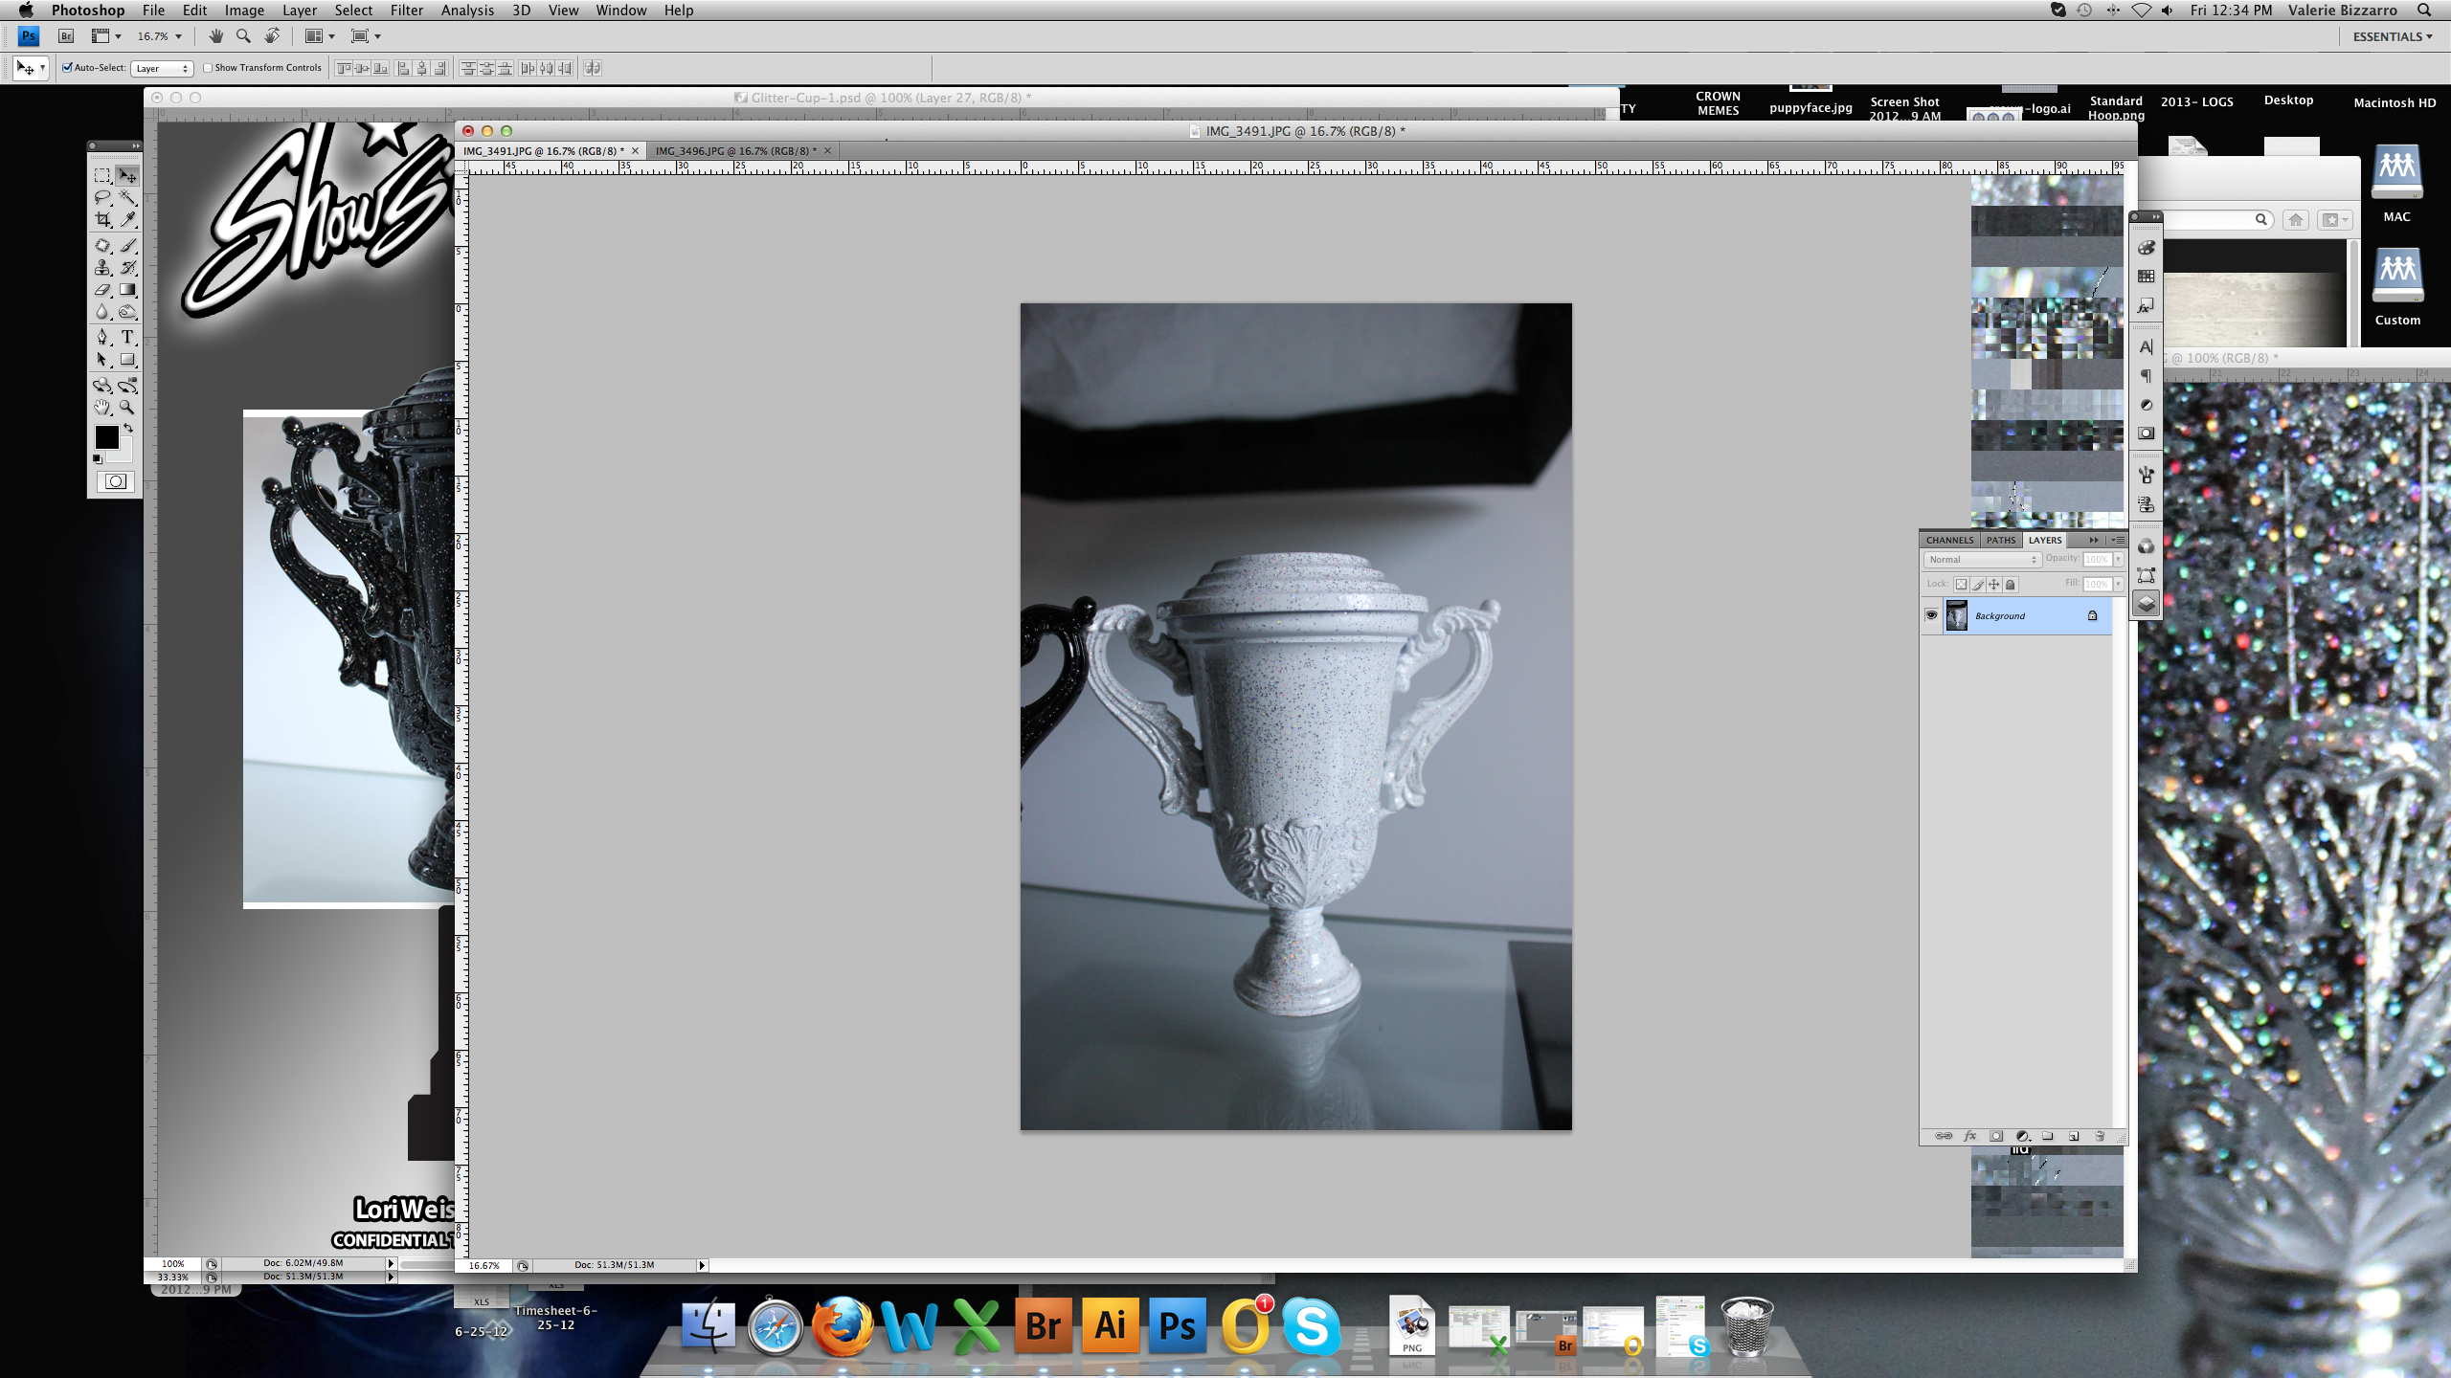Select the Sponge tool in the toolbox
This screenshot has width=2451, height=1378.
127,312
